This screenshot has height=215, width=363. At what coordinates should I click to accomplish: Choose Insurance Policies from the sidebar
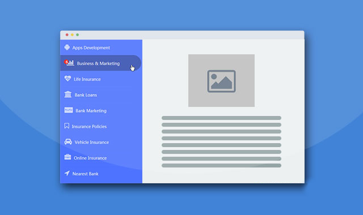pyautogui.click(x=89, y=127)
